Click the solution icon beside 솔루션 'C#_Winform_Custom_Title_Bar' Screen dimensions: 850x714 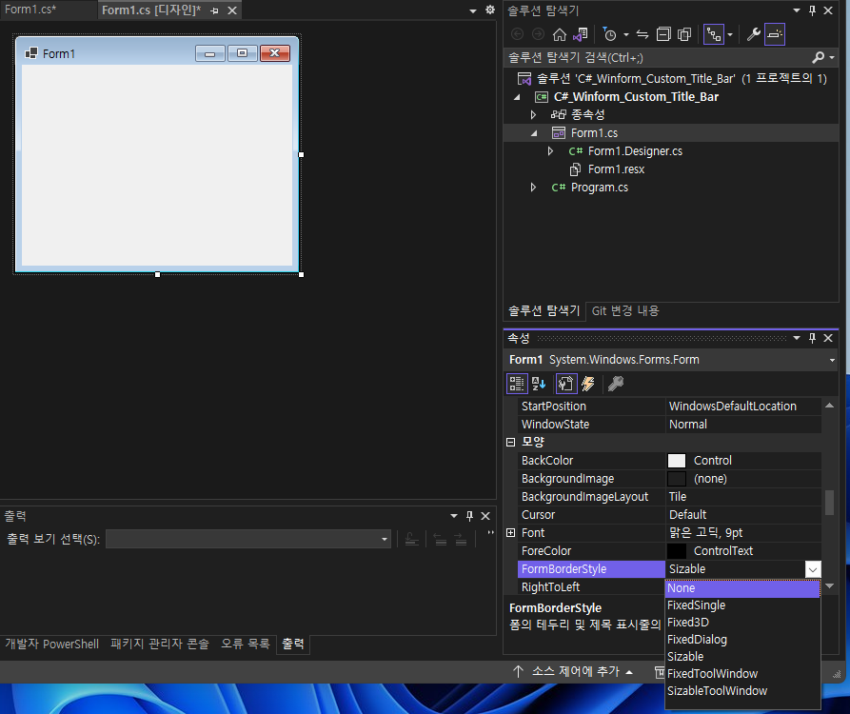[x=524, y=79]
